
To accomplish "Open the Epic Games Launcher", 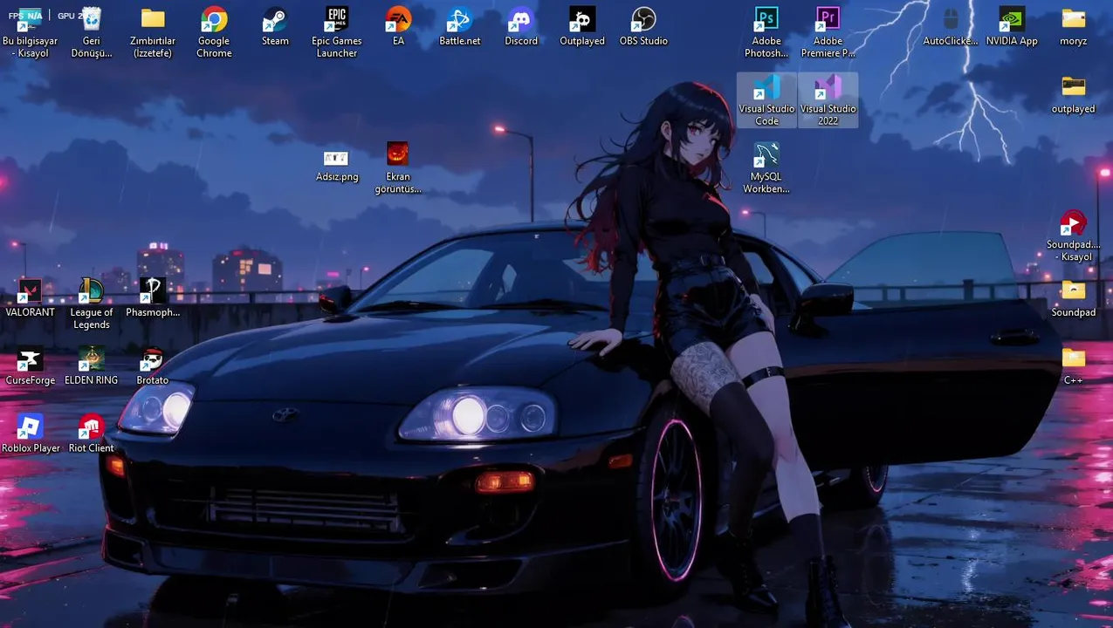I will [336, 32].
